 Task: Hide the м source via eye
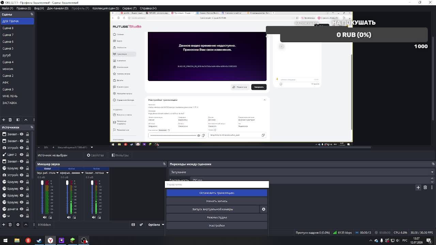(21, 216)
